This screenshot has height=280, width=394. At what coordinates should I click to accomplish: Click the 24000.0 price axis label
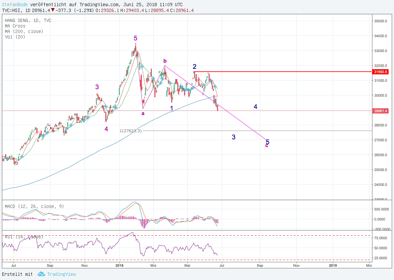pyautogui.click(x=381, y=185)
